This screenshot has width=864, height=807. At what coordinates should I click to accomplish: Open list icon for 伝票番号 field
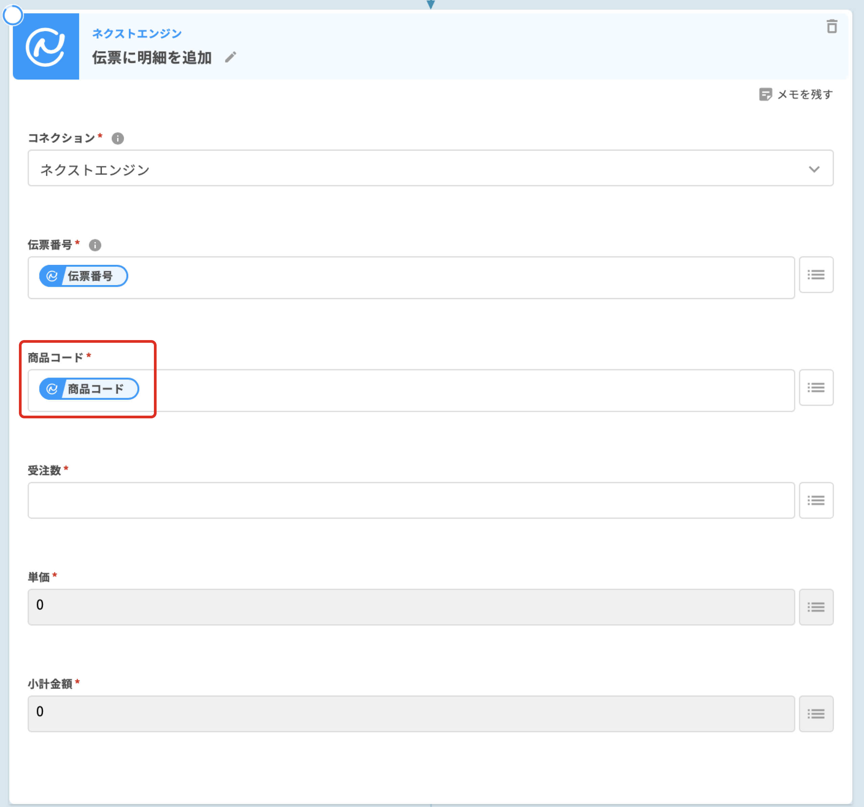tap(816, 275)
